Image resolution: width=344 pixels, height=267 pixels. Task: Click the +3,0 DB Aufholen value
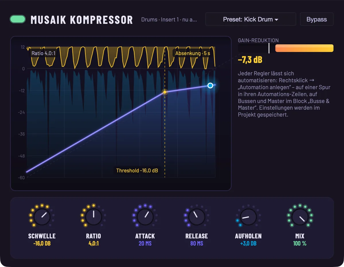click(x=248, y=244)
